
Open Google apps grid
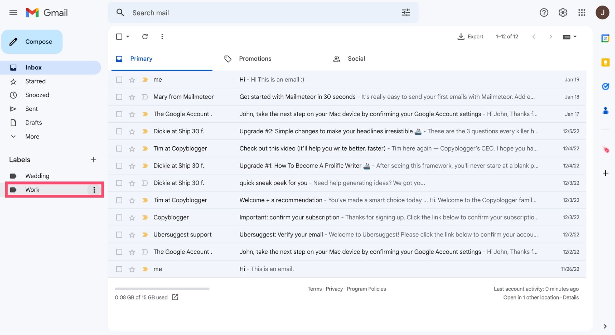point(582,13)
